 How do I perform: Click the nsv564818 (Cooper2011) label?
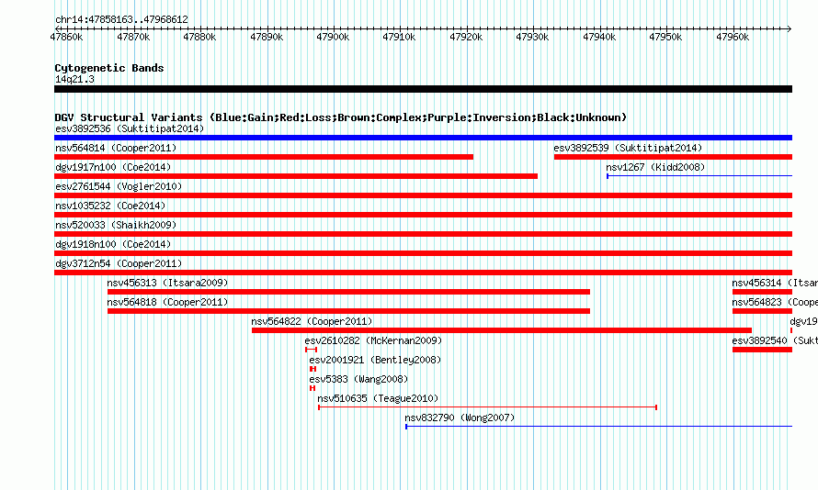point(167,302)
